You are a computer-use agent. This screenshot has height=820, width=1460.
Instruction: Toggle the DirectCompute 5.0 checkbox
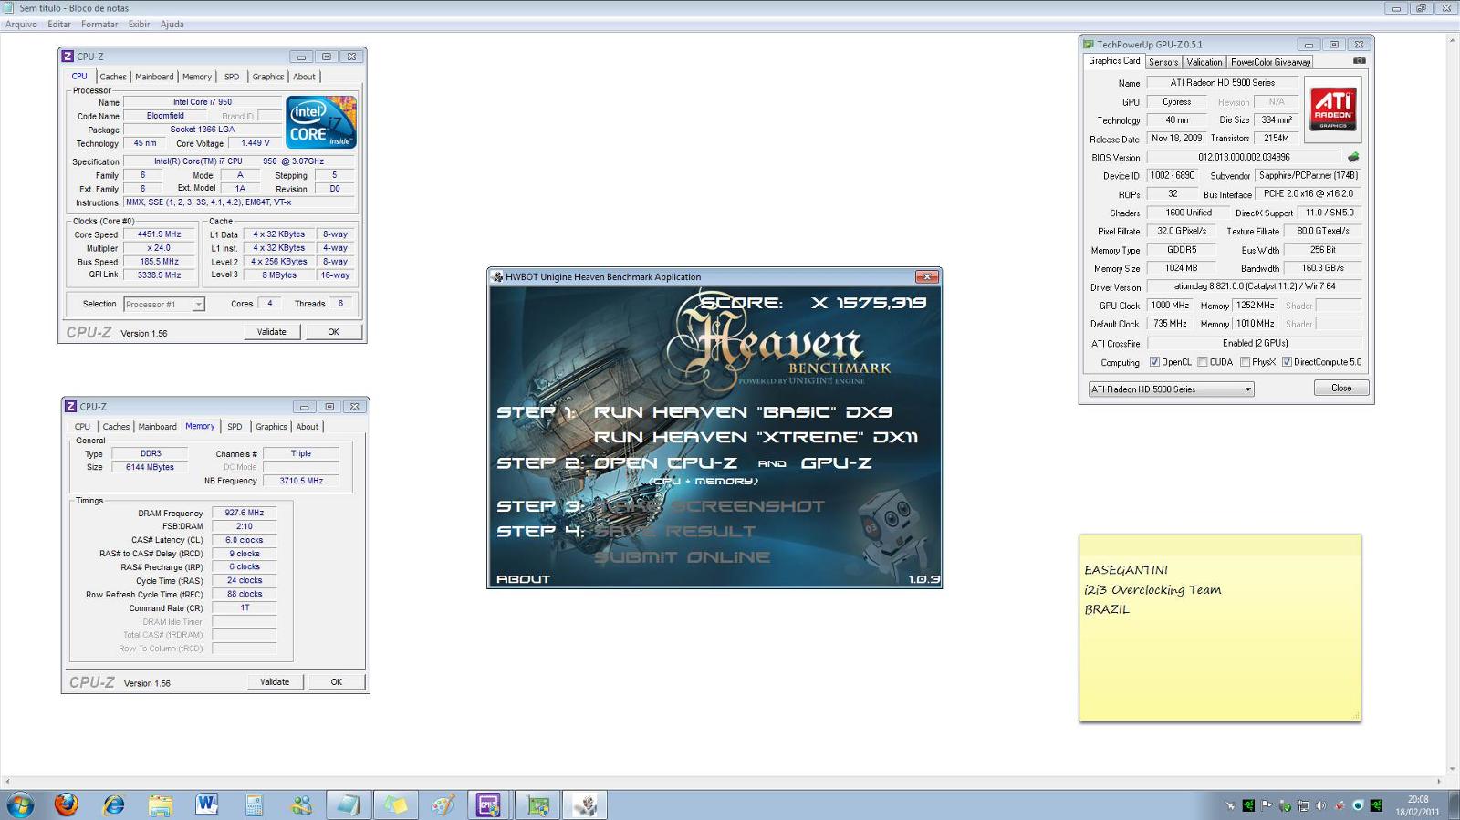pos(1287,362)
